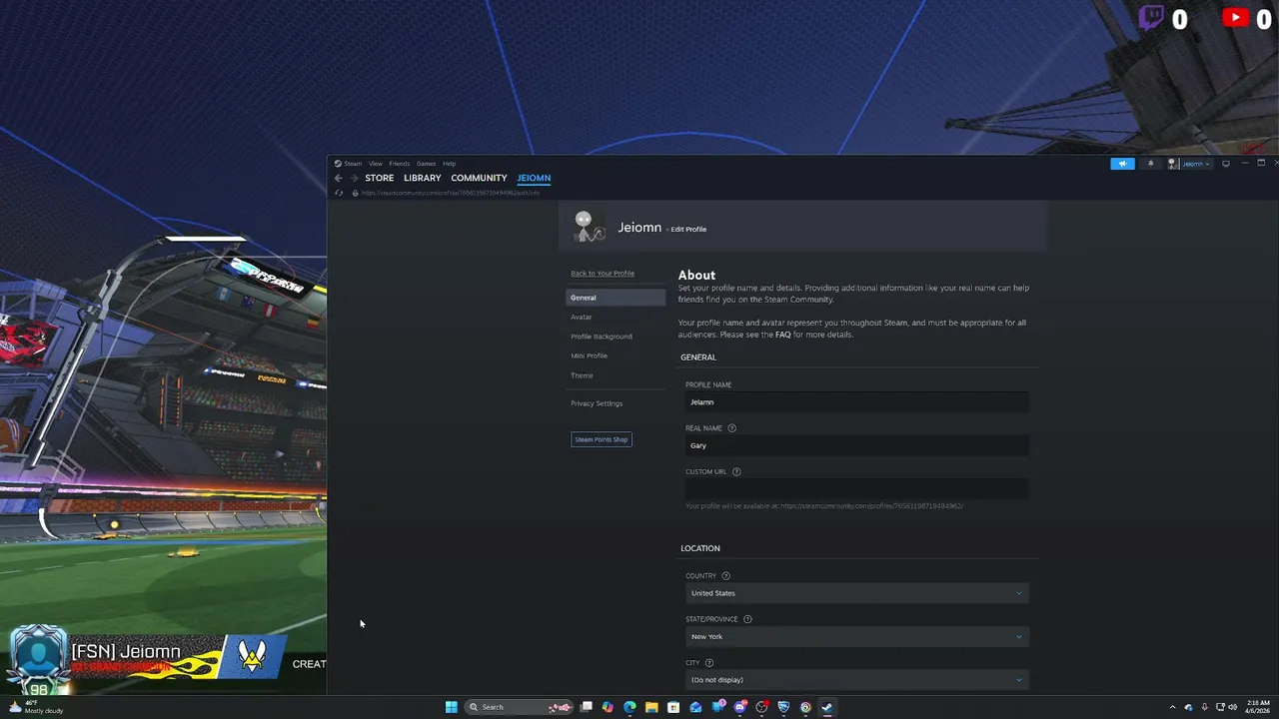
Task: Open the Windows Start menu
Action: tap(451, 707)
